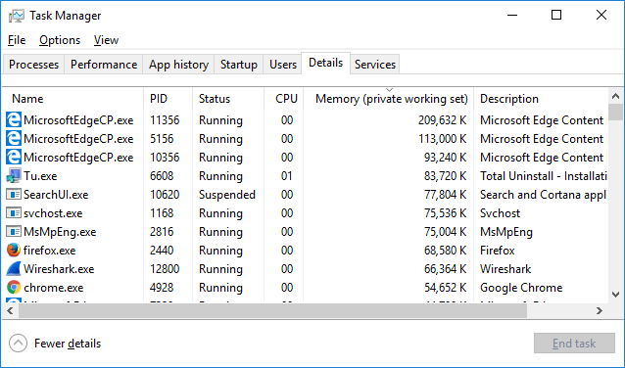Open the Options menu
625x368 pixels.
[x=60, y=40]
